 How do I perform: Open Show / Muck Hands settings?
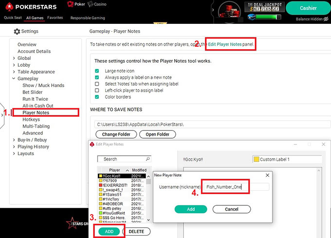point(43,86)
